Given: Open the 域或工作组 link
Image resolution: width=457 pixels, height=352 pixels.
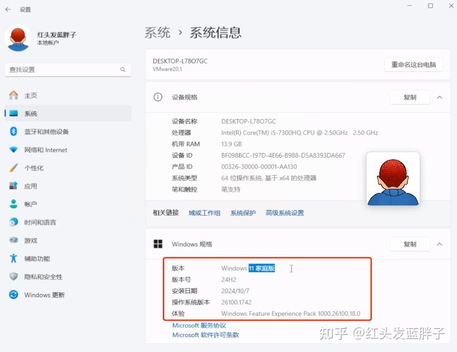Looking at the screenshot, I should point(204,213).
